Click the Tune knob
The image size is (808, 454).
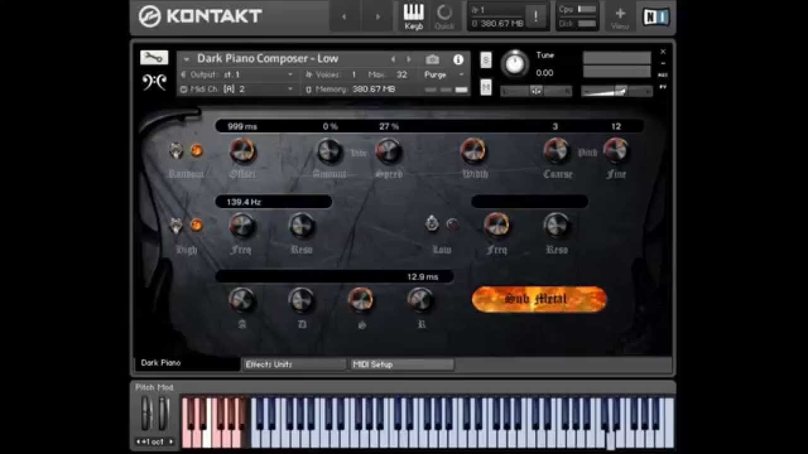tap(516, 64)
